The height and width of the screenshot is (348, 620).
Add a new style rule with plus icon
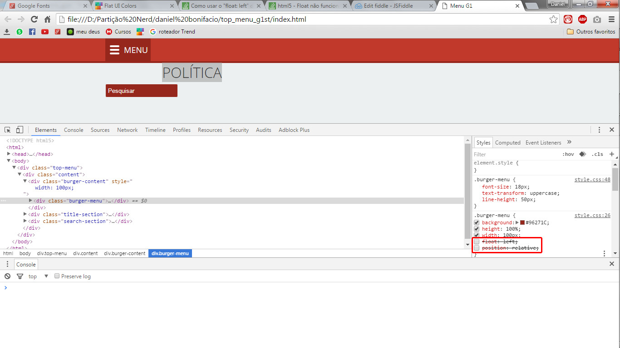coord(612,154)
